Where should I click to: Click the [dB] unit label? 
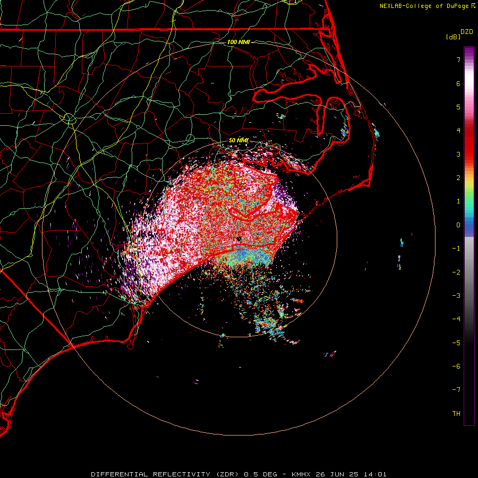coord(453,37)
